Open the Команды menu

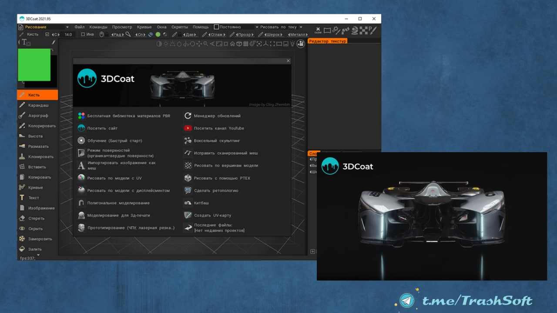tap(98, 27)
